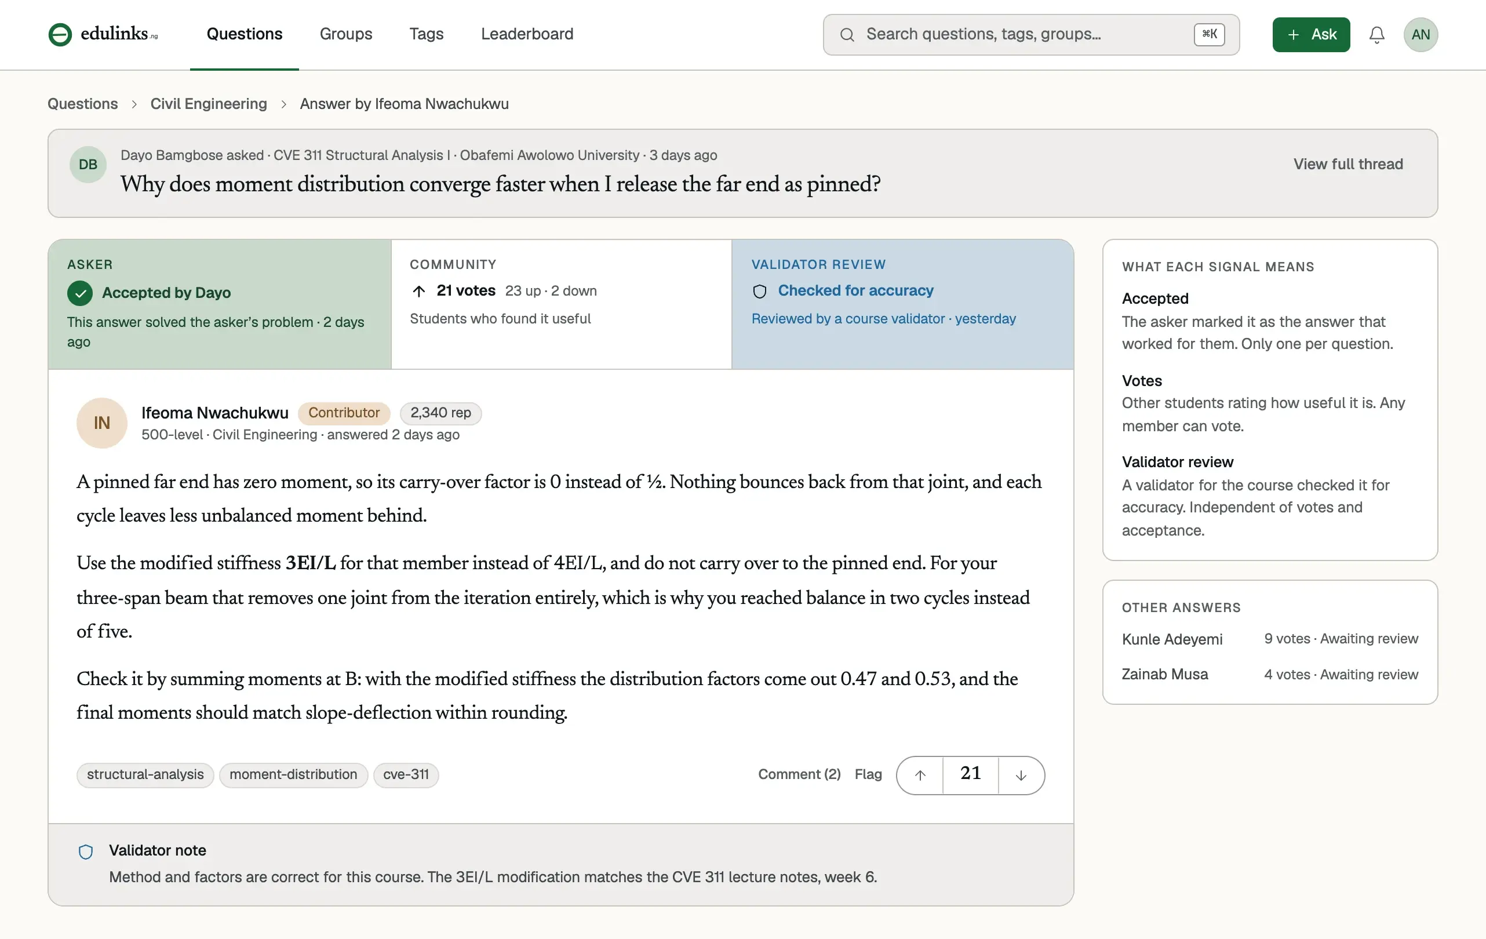The height and width of the screenshot is (939, 1486).
Task: Click the DB asker avatar
Action: click(88, 164)
